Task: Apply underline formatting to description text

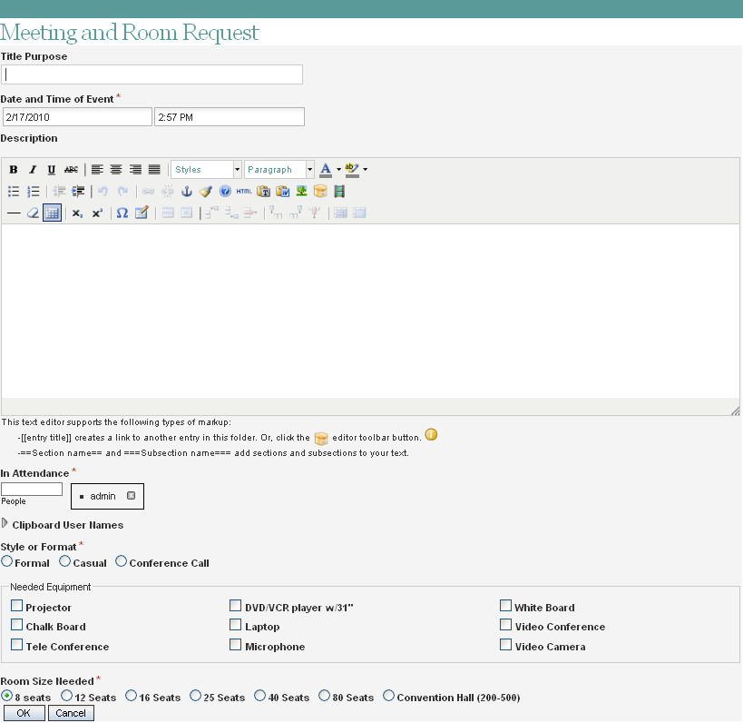Action: pyautogui.click(x=53, y=169)
